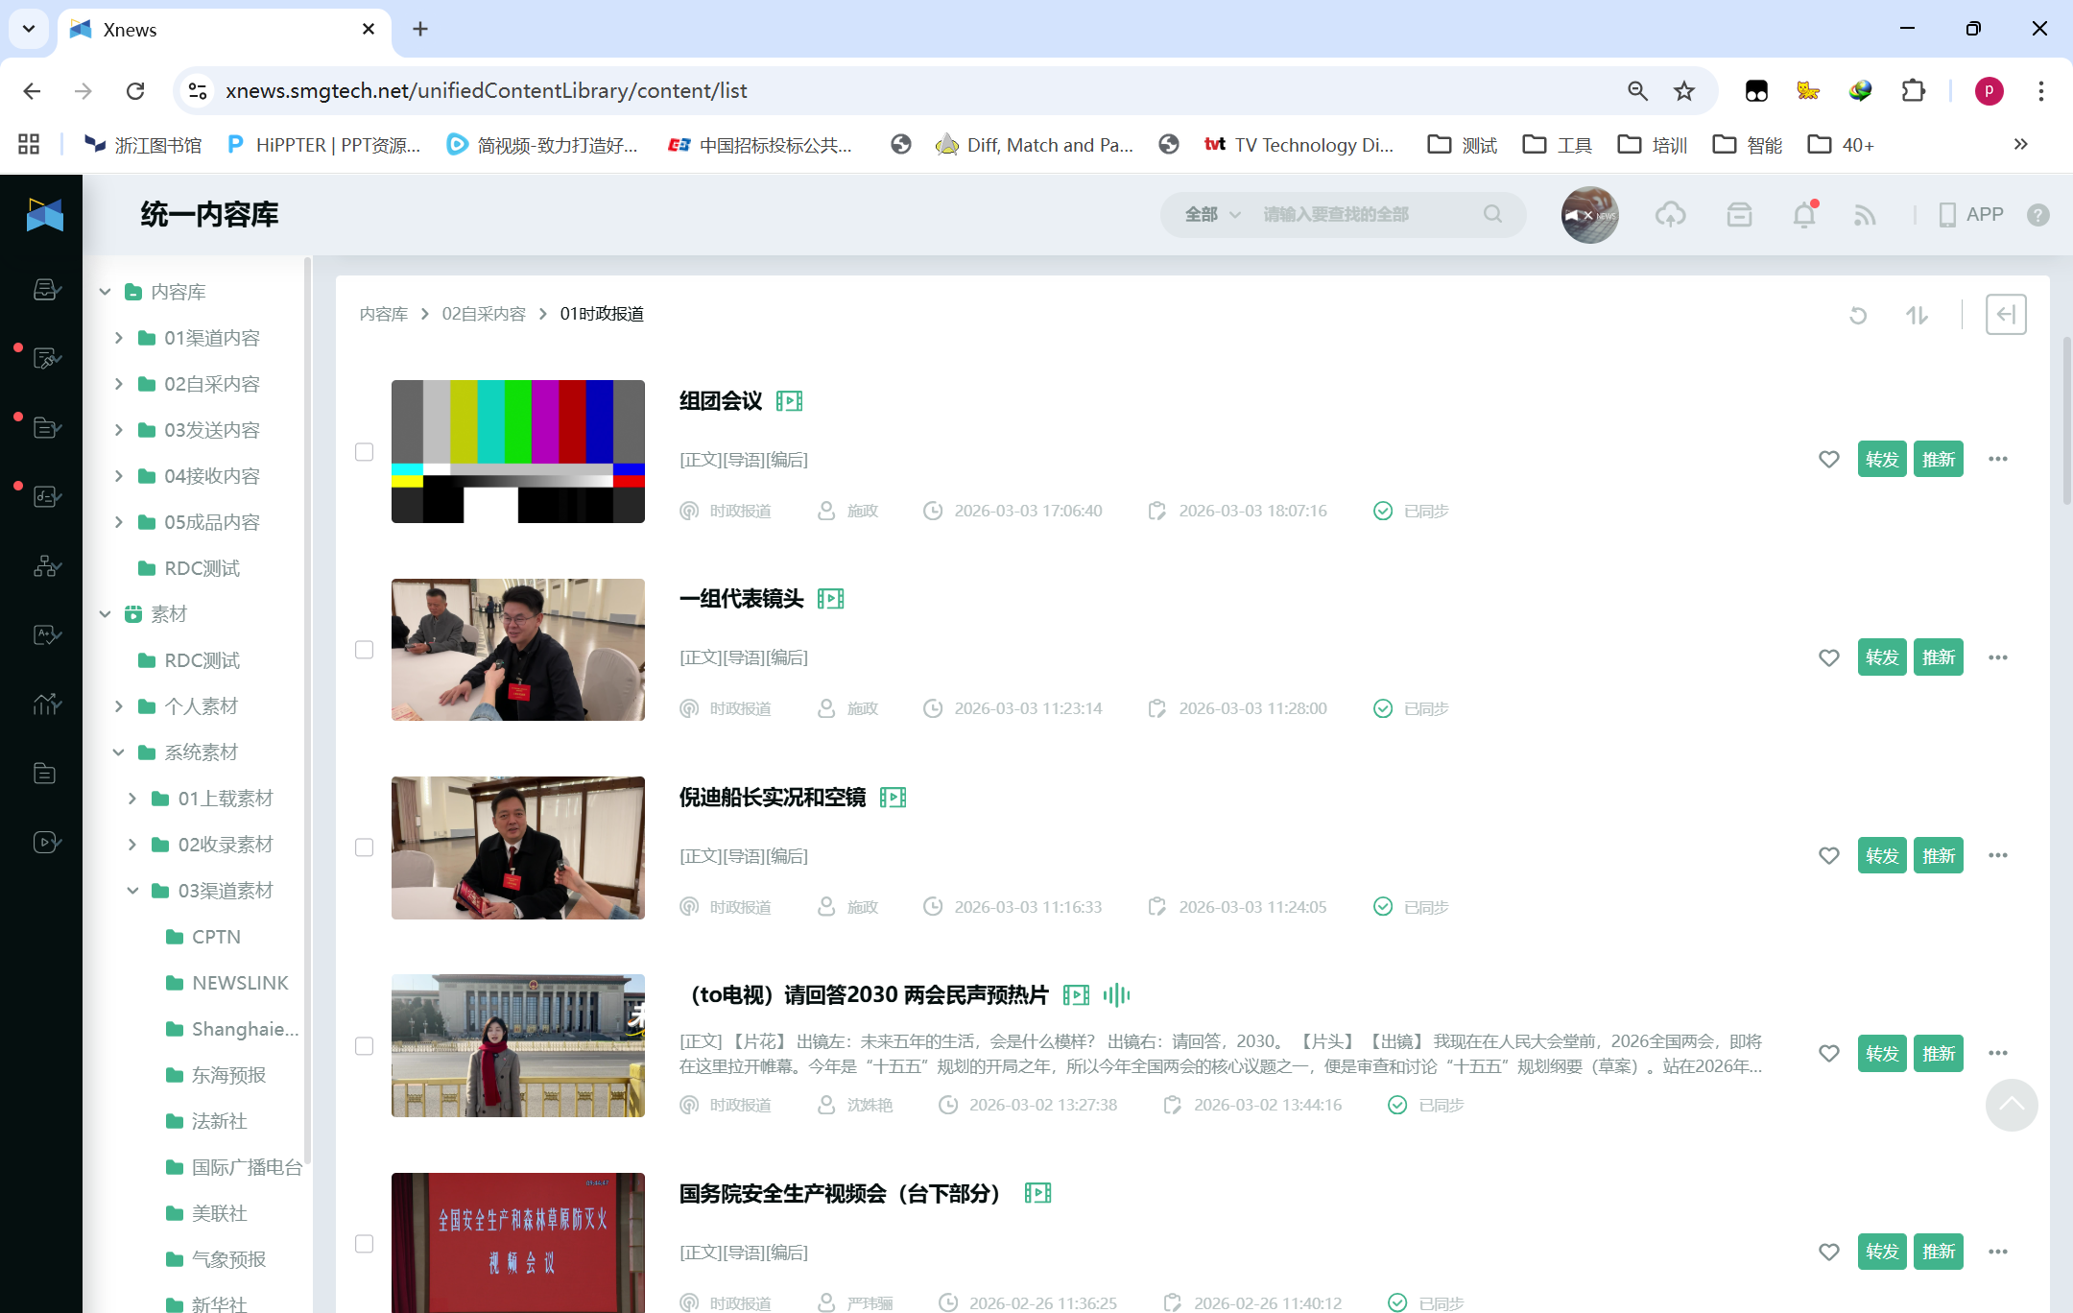The width and height of the screenshot is (2073, 1313).
Task: Click the cloud upload icon in header
Action: click(x=1670, y=215)
